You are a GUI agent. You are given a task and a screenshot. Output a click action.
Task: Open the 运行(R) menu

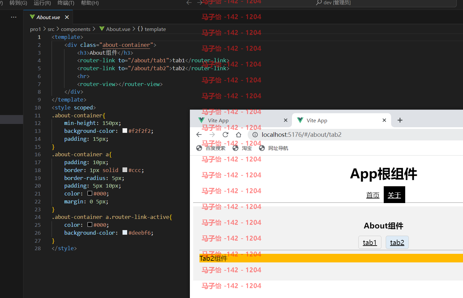[42, 3]
